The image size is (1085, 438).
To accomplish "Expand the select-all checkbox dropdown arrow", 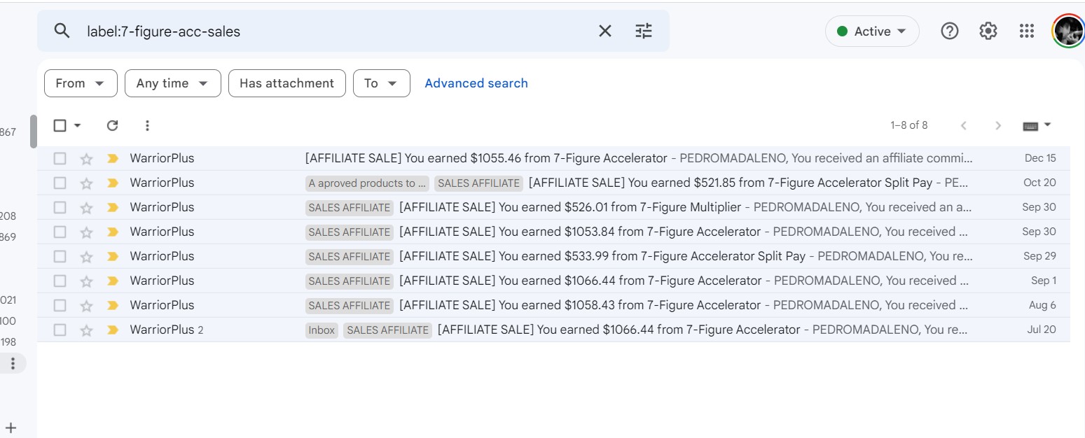I will coord(78,125).
